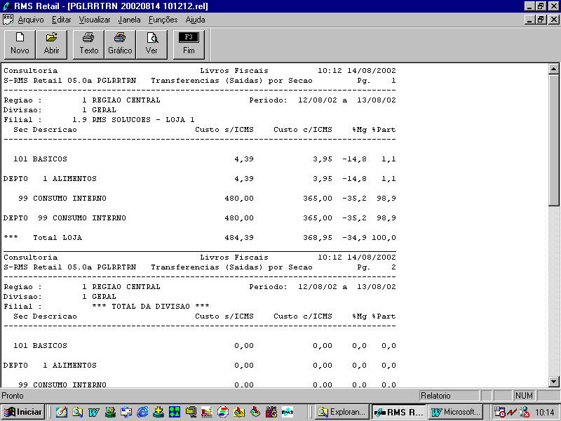
Task: Print in text mode with Texto
Action: pos(89,45)
